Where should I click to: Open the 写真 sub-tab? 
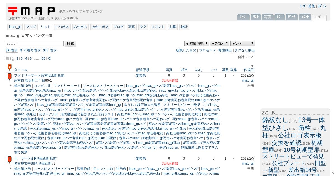(131, 27)
